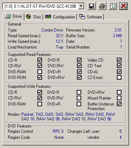Toggle CD-R read feature checkbox
This screenshot has width=131, height=148.
click(x=40, y=60)
